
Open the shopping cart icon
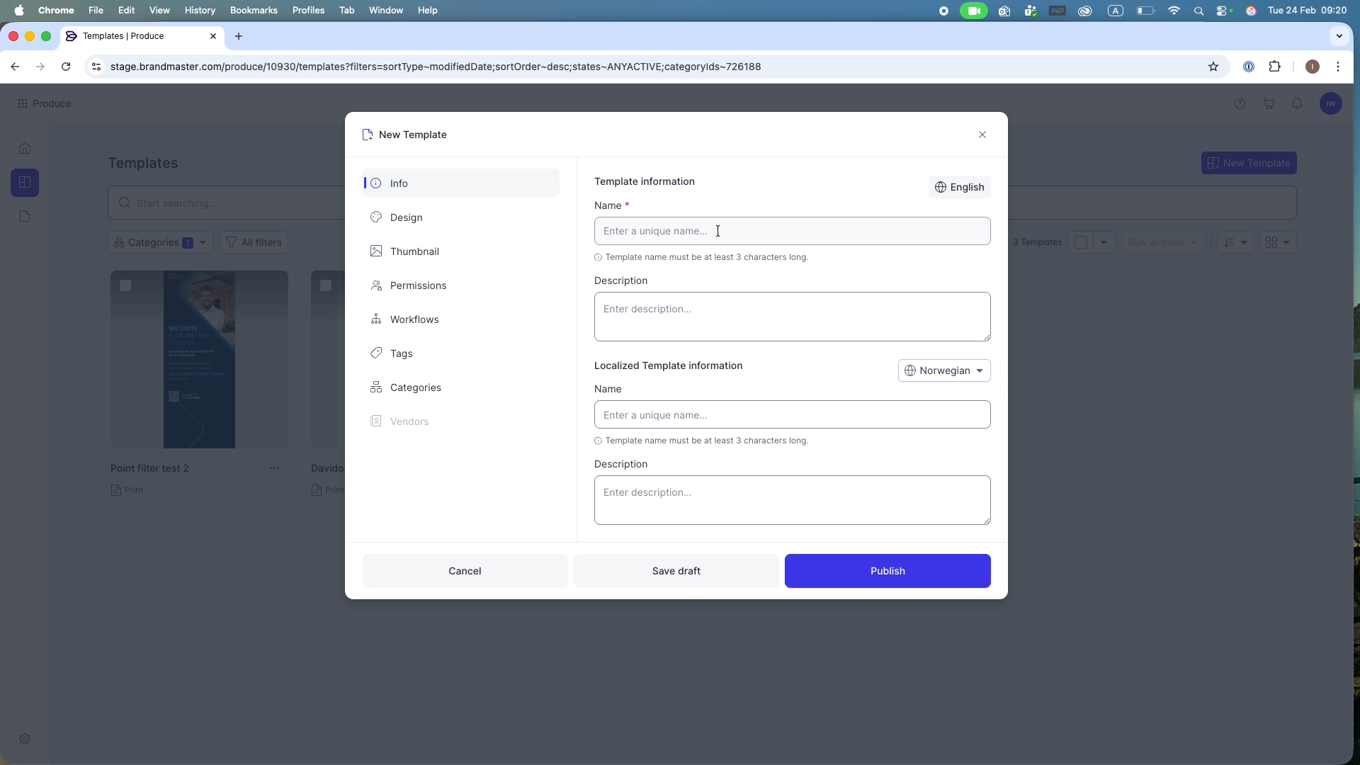pos(1269,104)
